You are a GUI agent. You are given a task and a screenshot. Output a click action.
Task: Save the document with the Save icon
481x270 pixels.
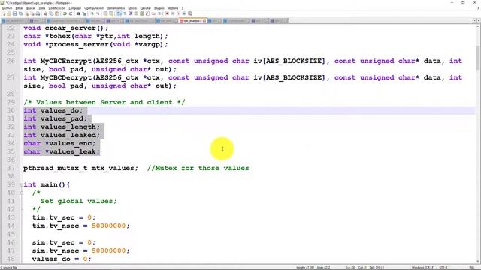15,13
